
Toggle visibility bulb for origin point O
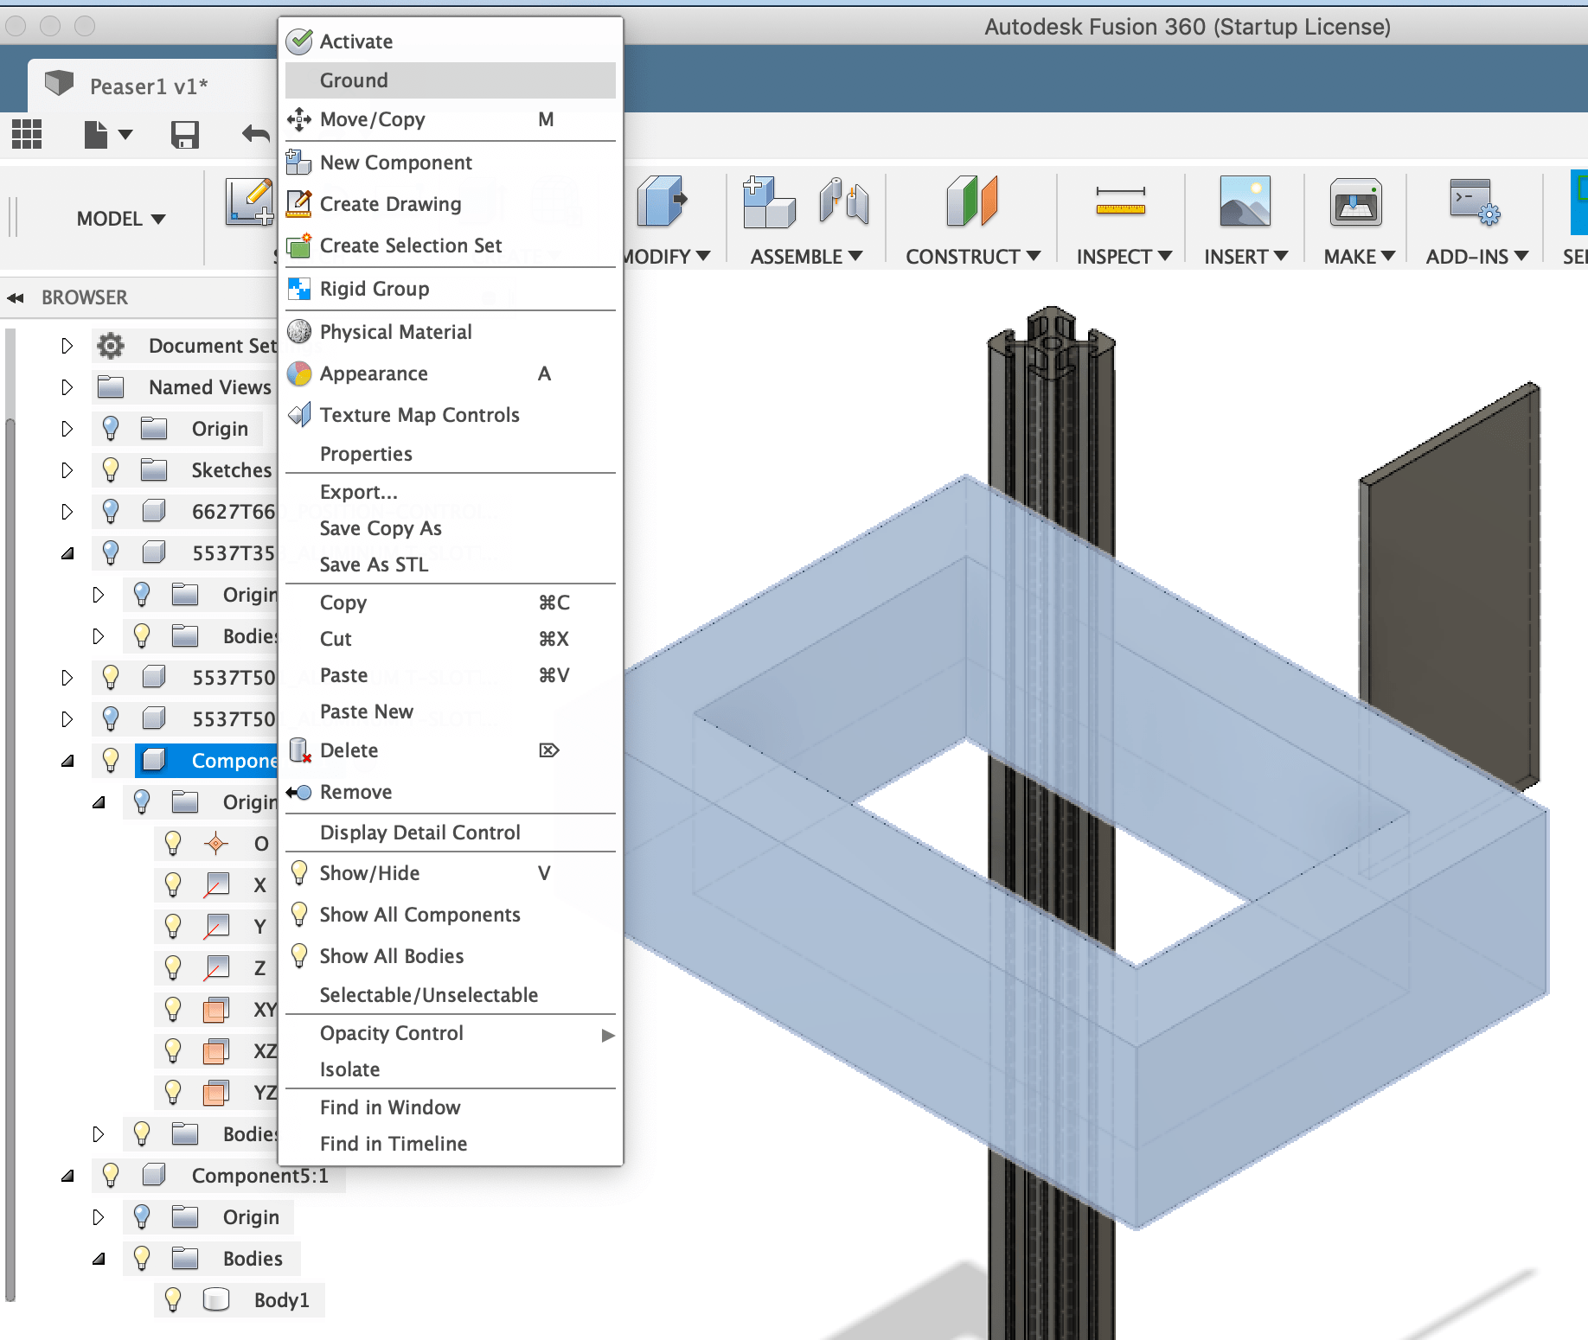point(173,843)
